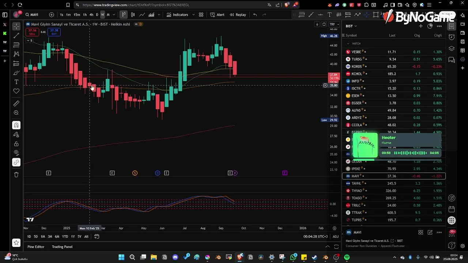468x263 pixels.
Task: Open the go to date calendar icon
Action: pos(97,237)
